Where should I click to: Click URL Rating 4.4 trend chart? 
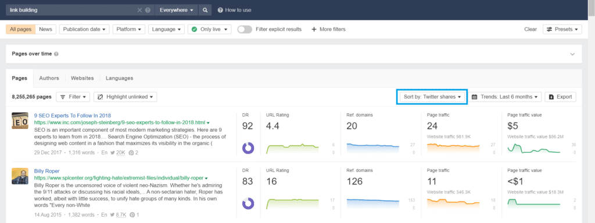point(293,149)
